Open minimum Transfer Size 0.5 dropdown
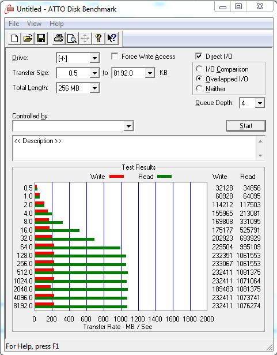Viewport: 277px width, 355px height. point(94,73)
